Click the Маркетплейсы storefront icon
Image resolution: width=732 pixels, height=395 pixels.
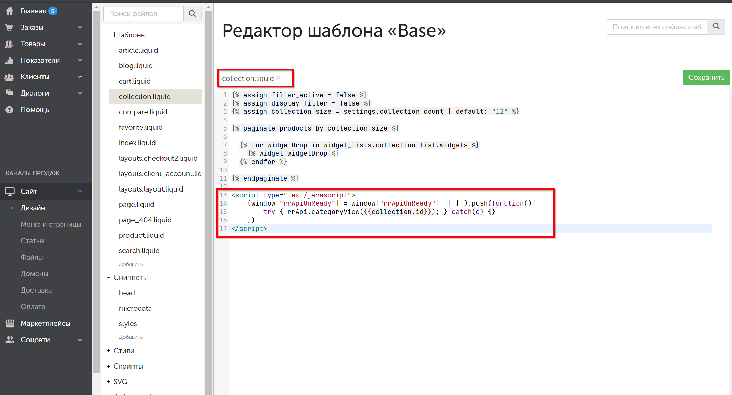(x=10, y=323)
